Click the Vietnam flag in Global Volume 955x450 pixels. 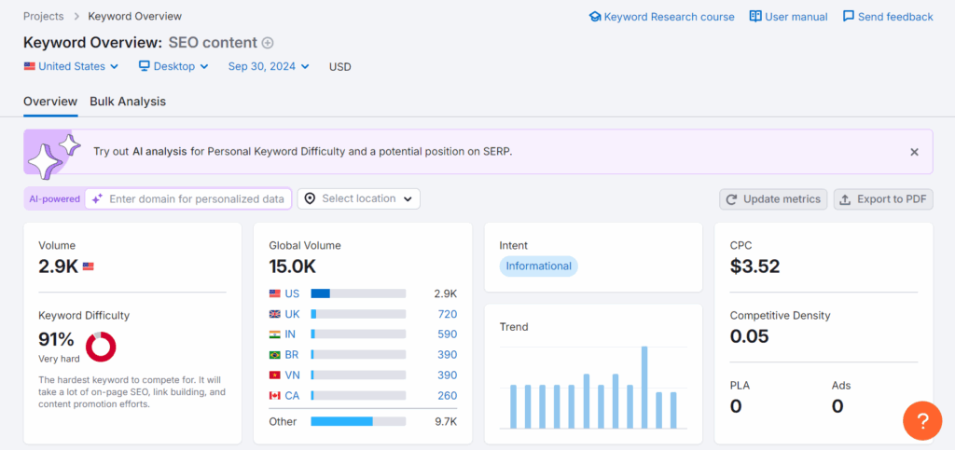click(x=275, y=375)
